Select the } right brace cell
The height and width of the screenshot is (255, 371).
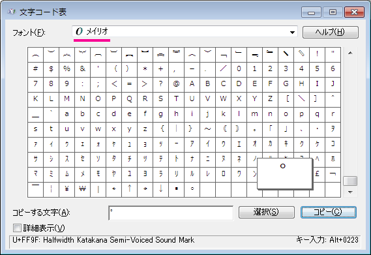192,130
